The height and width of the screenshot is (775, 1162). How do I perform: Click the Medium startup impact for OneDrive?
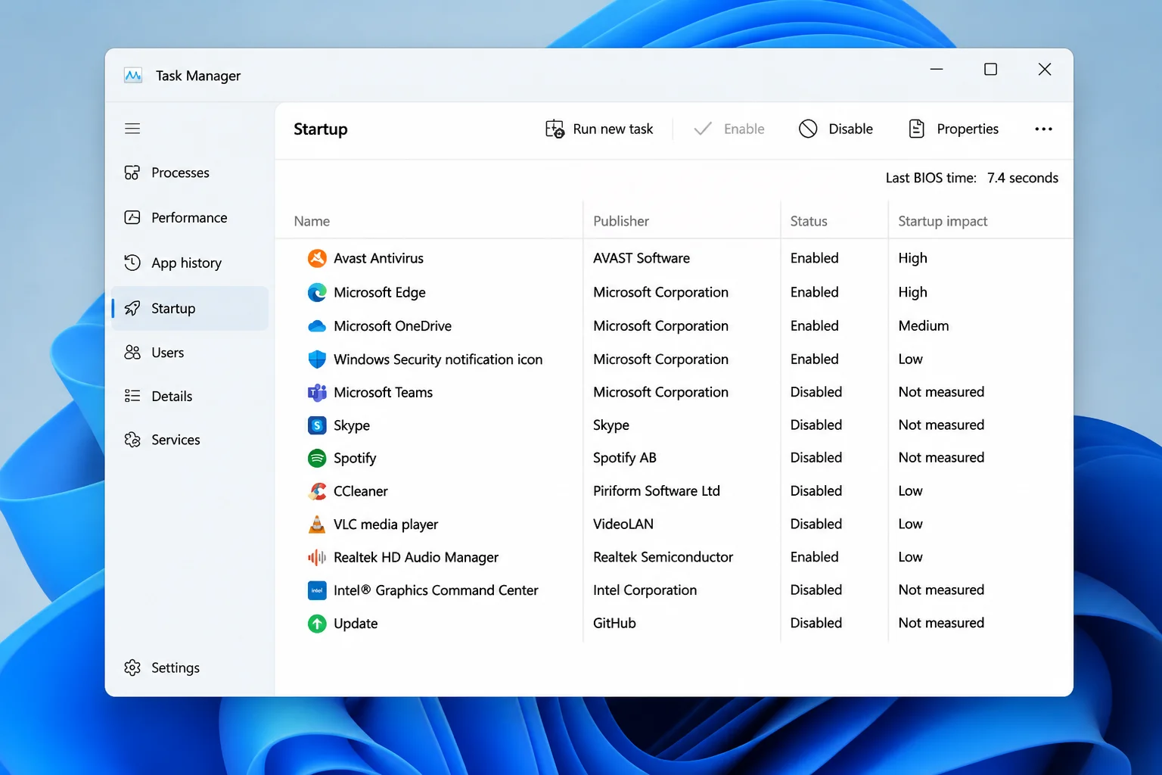pyautogui.click(x=923, y=326)
